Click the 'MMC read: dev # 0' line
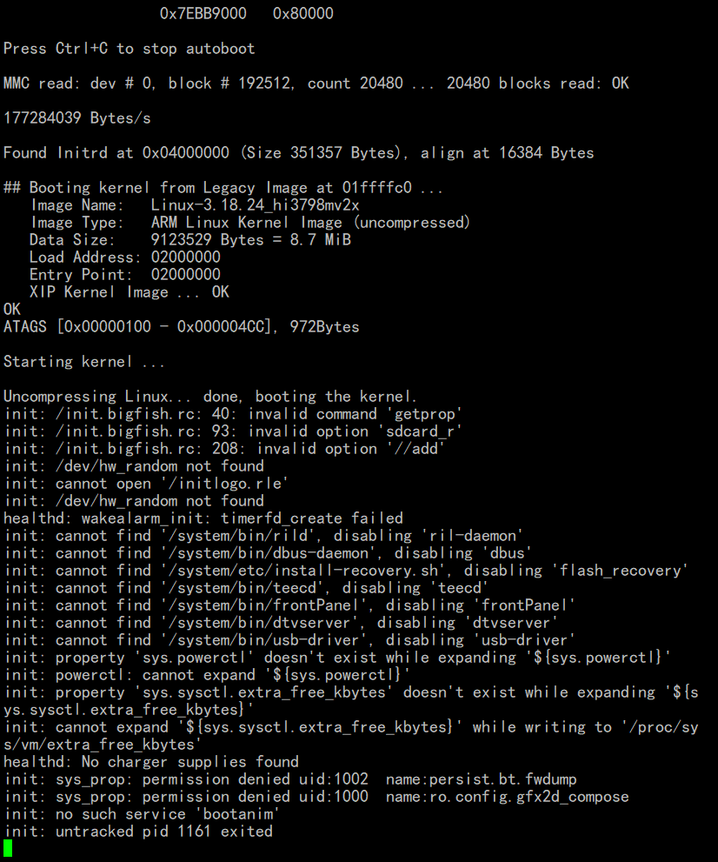718x862 pixels. click(316, 84)
